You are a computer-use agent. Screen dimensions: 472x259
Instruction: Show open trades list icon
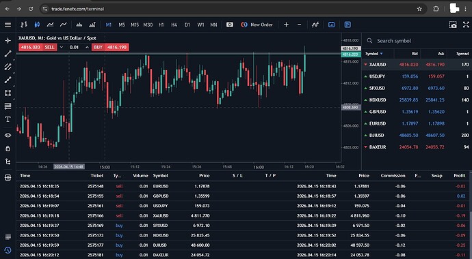(x=8, y=237)
